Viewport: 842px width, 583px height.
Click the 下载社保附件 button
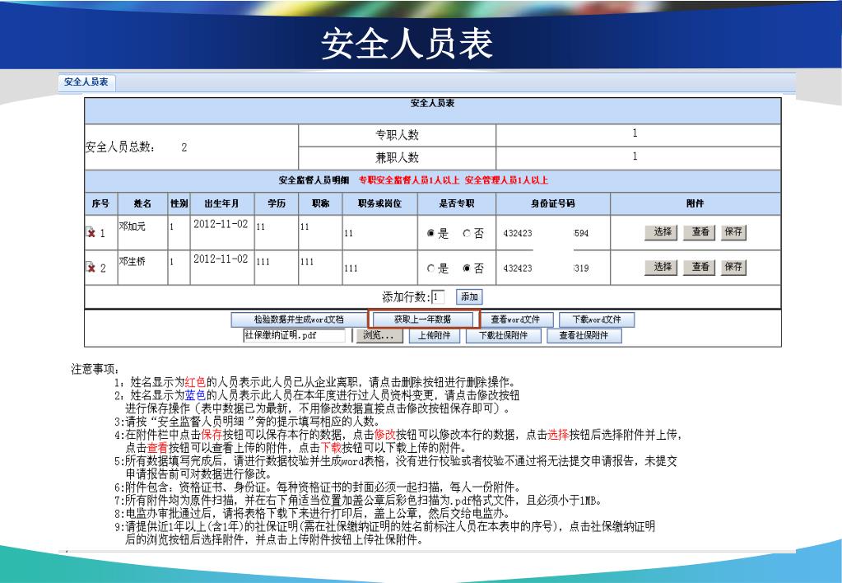click(503, 336)
